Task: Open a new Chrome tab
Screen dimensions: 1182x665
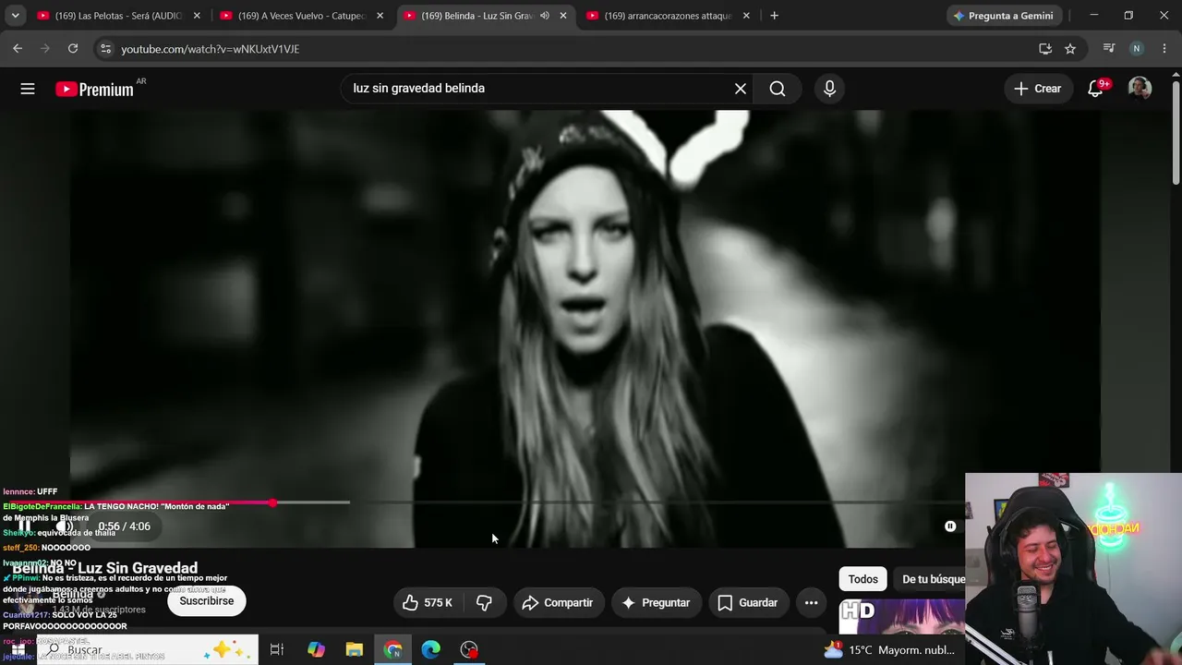Action: pyautogui.click(x=774, y=16)
